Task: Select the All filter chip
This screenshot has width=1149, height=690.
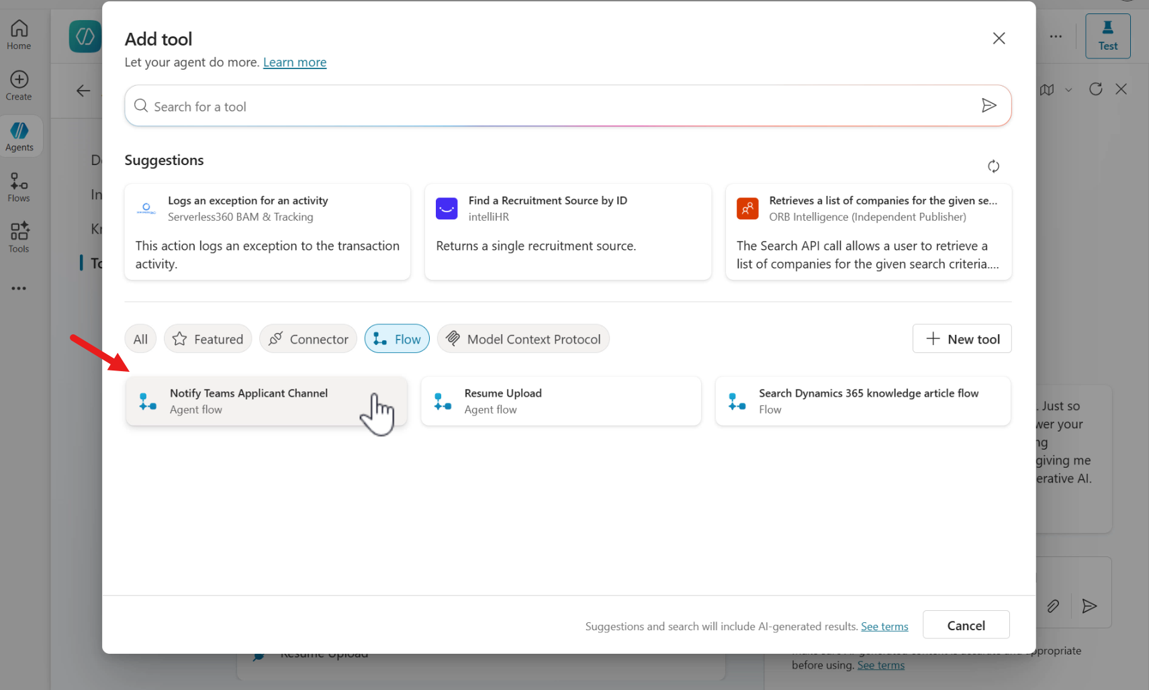Action: [x=140, y=339]
